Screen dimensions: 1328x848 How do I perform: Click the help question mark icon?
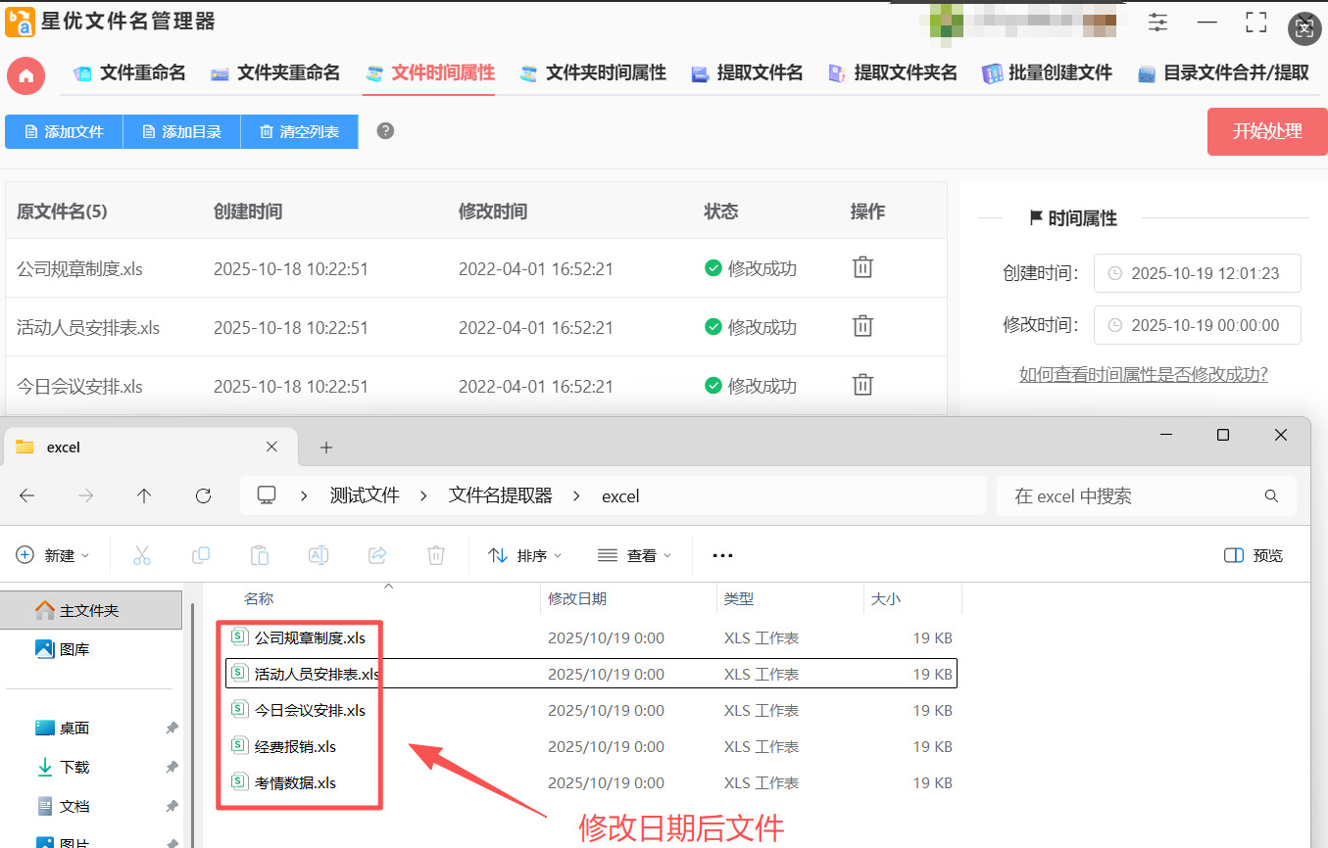tap(385, 131)
